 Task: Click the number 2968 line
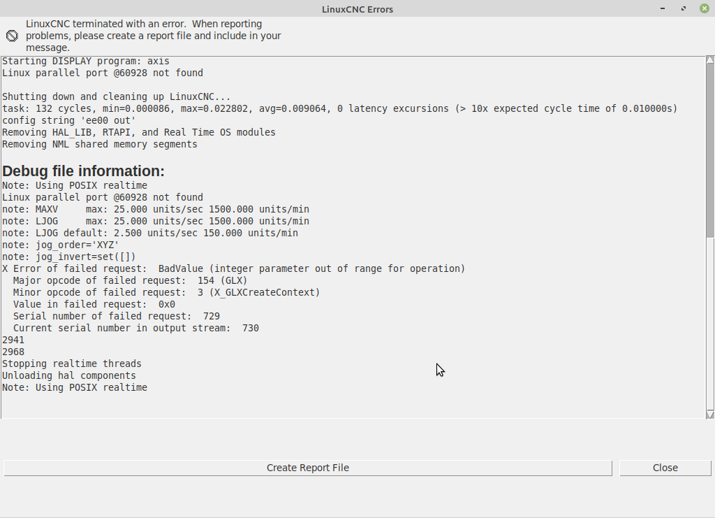(13, 352)
